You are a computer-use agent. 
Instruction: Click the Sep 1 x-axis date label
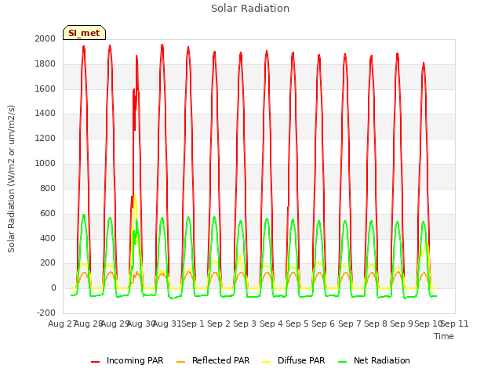[193, 324]
